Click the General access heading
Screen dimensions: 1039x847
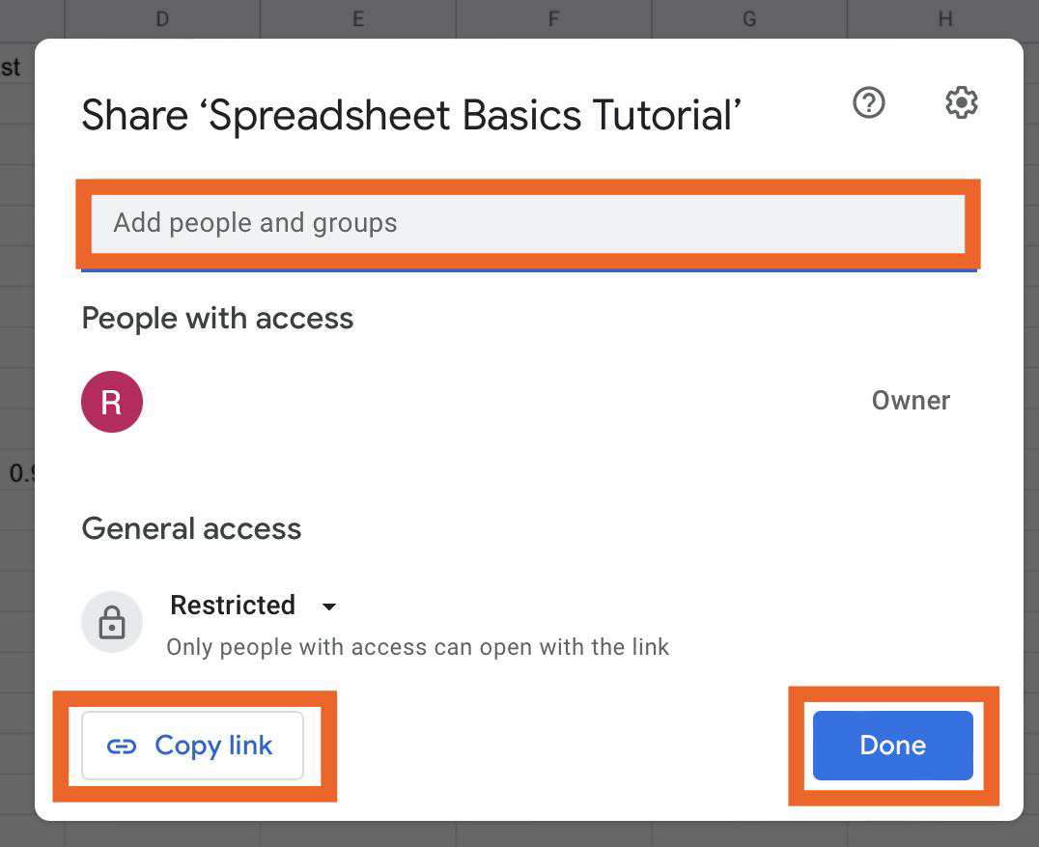coord(191,529)
